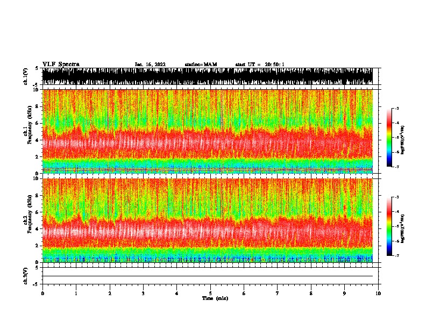Click the ch.1 "Frequency (kHz)" axis label

(30, 125)
